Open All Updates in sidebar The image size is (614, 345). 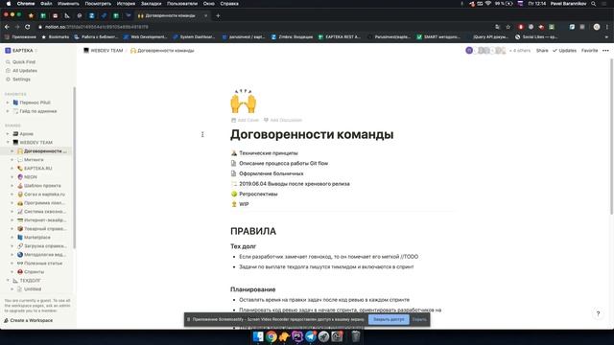[x=25, y=70]
